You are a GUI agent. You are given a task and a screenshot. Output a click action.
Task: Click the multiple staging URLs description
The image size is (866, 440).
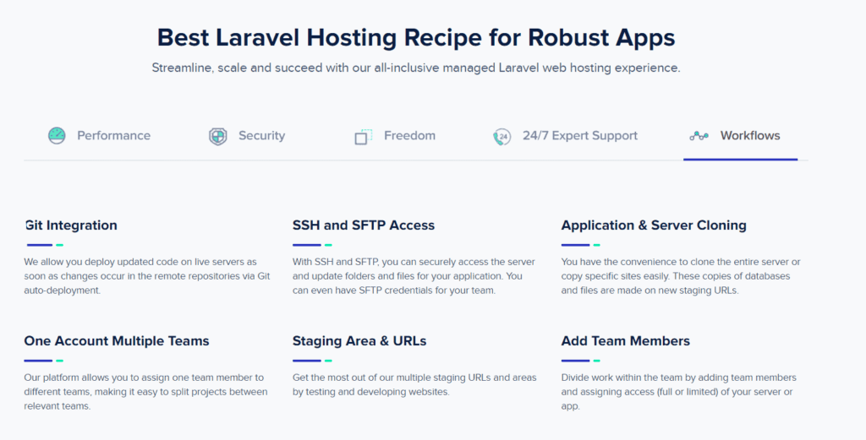[x=414, y=385]
